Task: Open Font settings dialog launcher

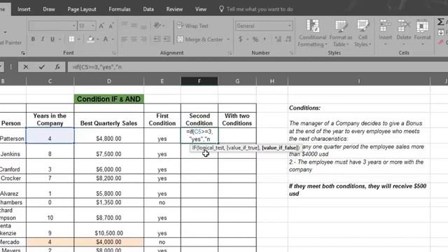Action: pos(114,53)
